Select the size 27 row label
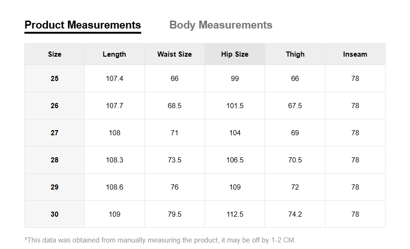The height and width of the screenshot is (249, 410). pos(54,133)
